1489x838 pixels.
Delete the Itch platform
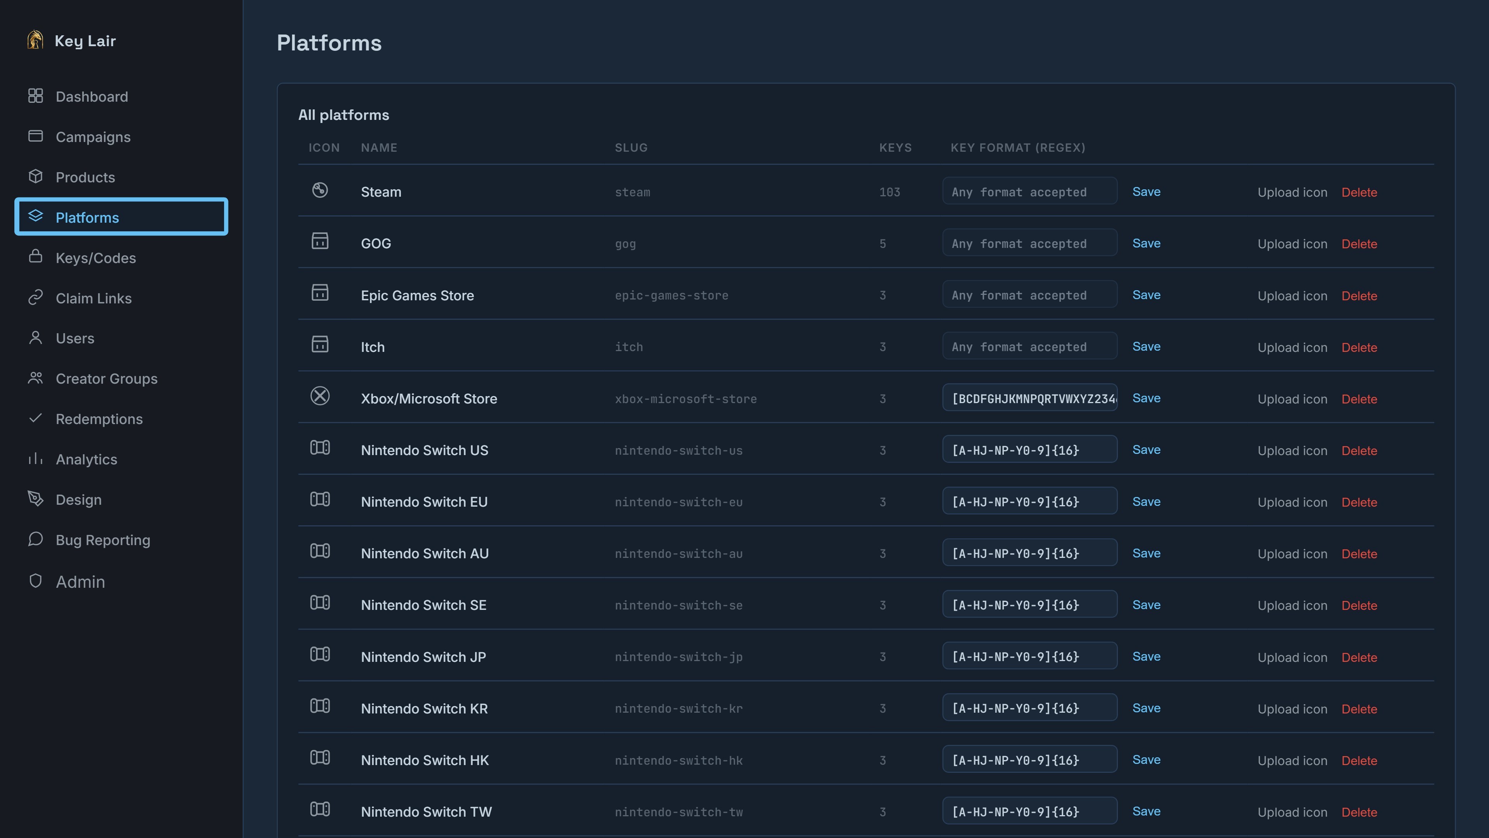(1359, 347)
